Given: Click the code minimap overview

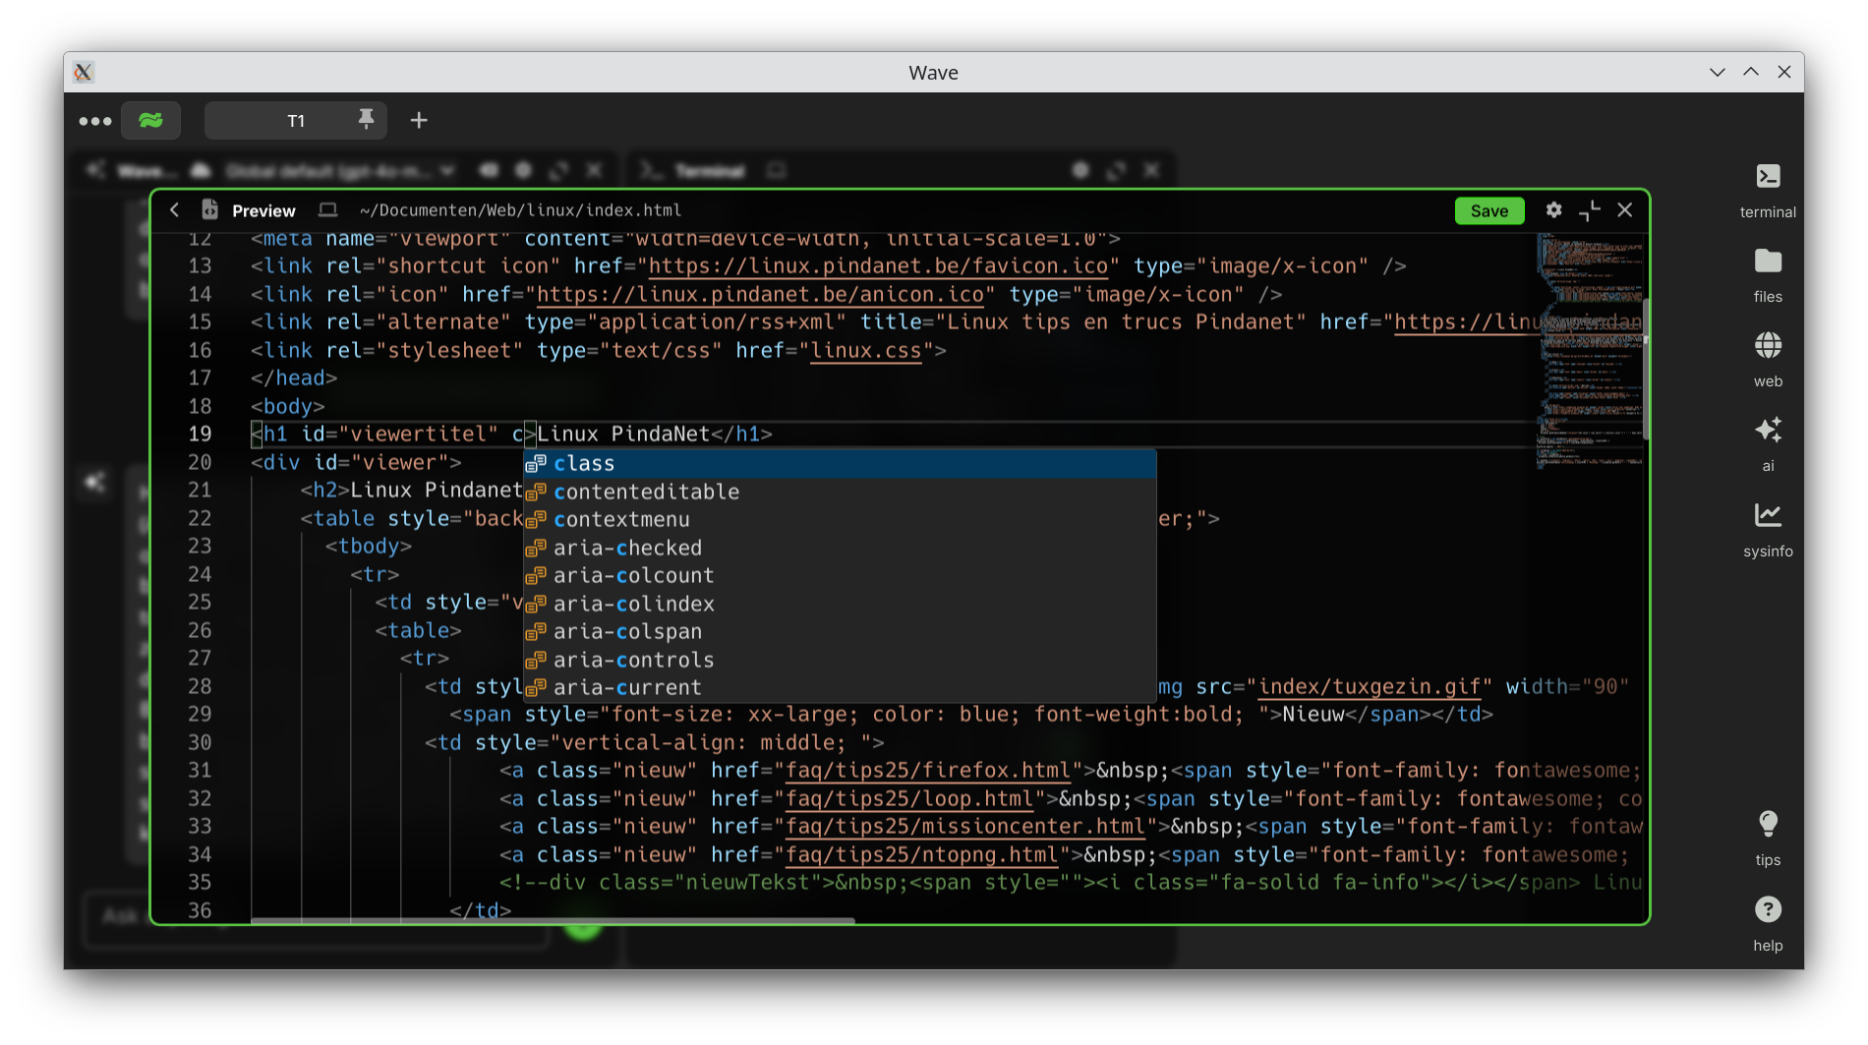Looking at the screenshot, I should click(x=1588, y=351).
